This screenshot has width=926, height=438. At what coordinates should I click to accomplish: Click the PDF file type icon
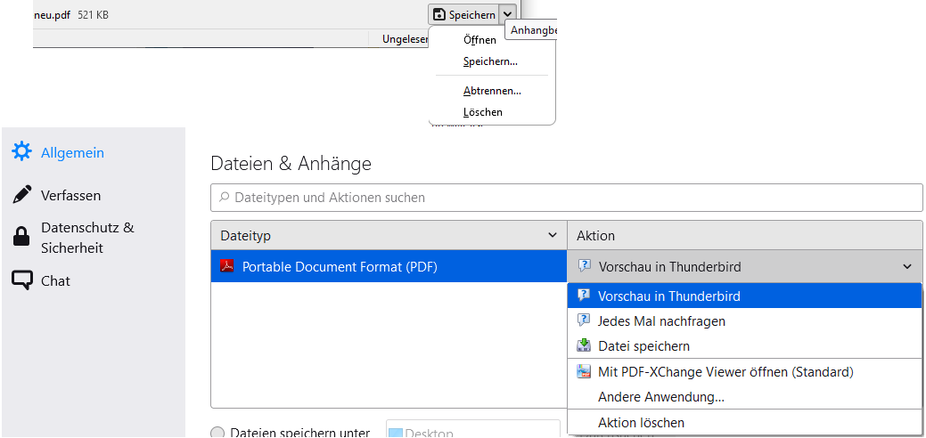coord(227,266)
